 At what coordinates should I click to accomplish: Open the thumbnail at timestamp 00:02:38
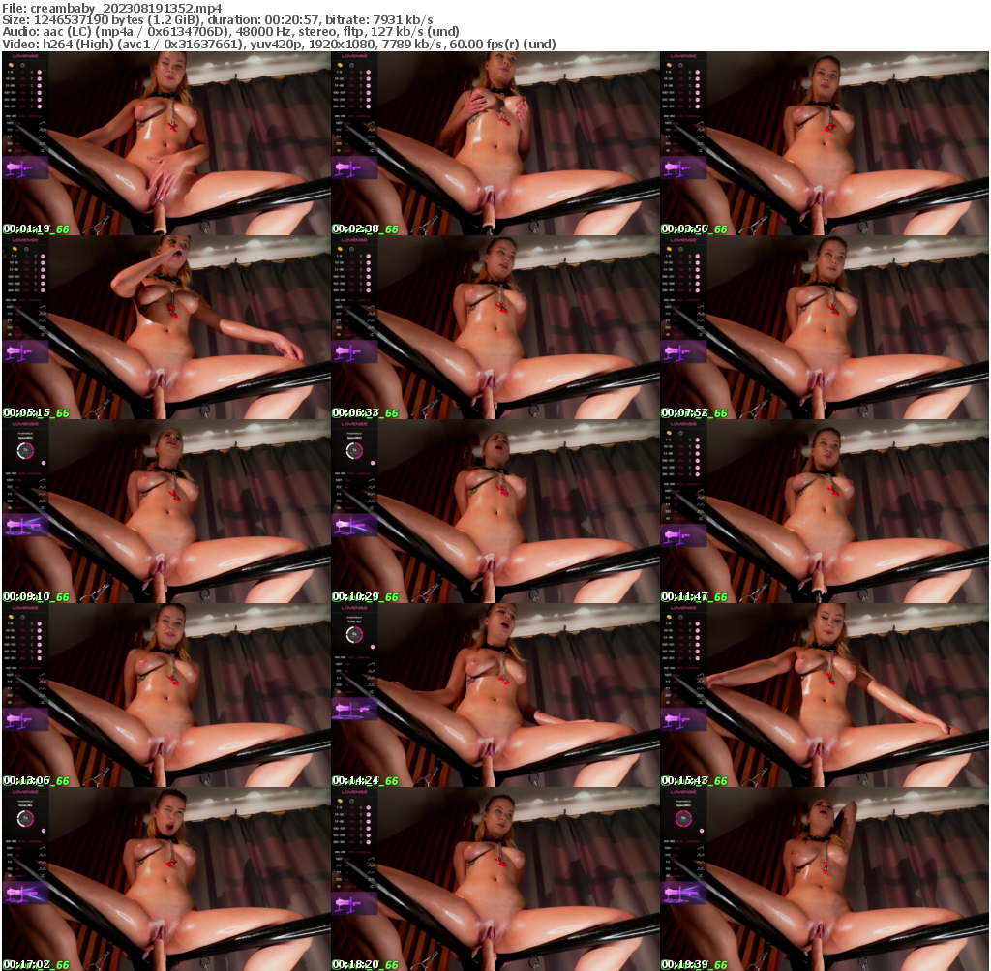[x=495, y=143]
